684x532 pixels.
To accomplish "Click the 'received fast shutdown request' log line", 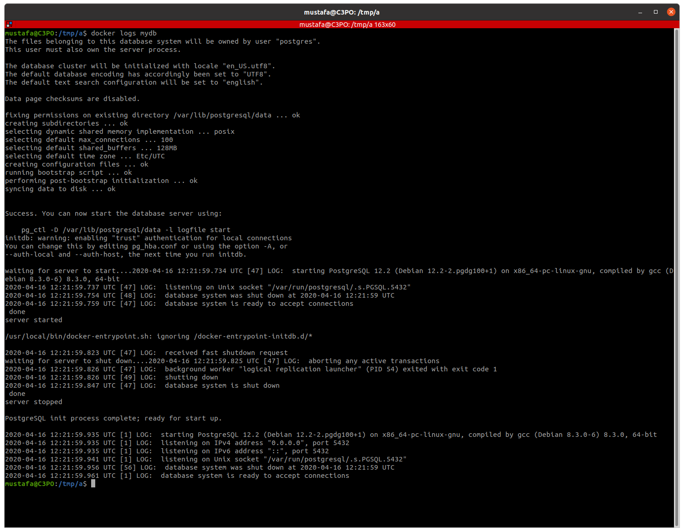I will (x=146, y=353).
